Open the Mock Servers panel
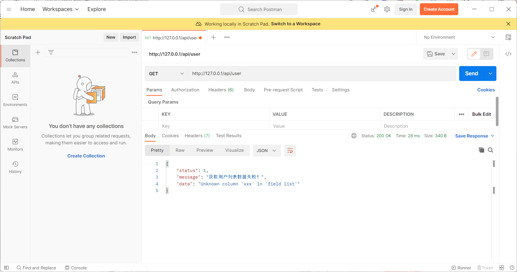This screenshot has height=272, width=517. pyautogui.click(x=15, y=123)
